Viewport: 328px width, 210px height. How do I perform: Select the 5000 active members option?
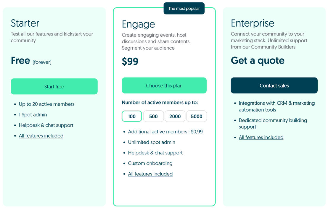coord(197,116)
